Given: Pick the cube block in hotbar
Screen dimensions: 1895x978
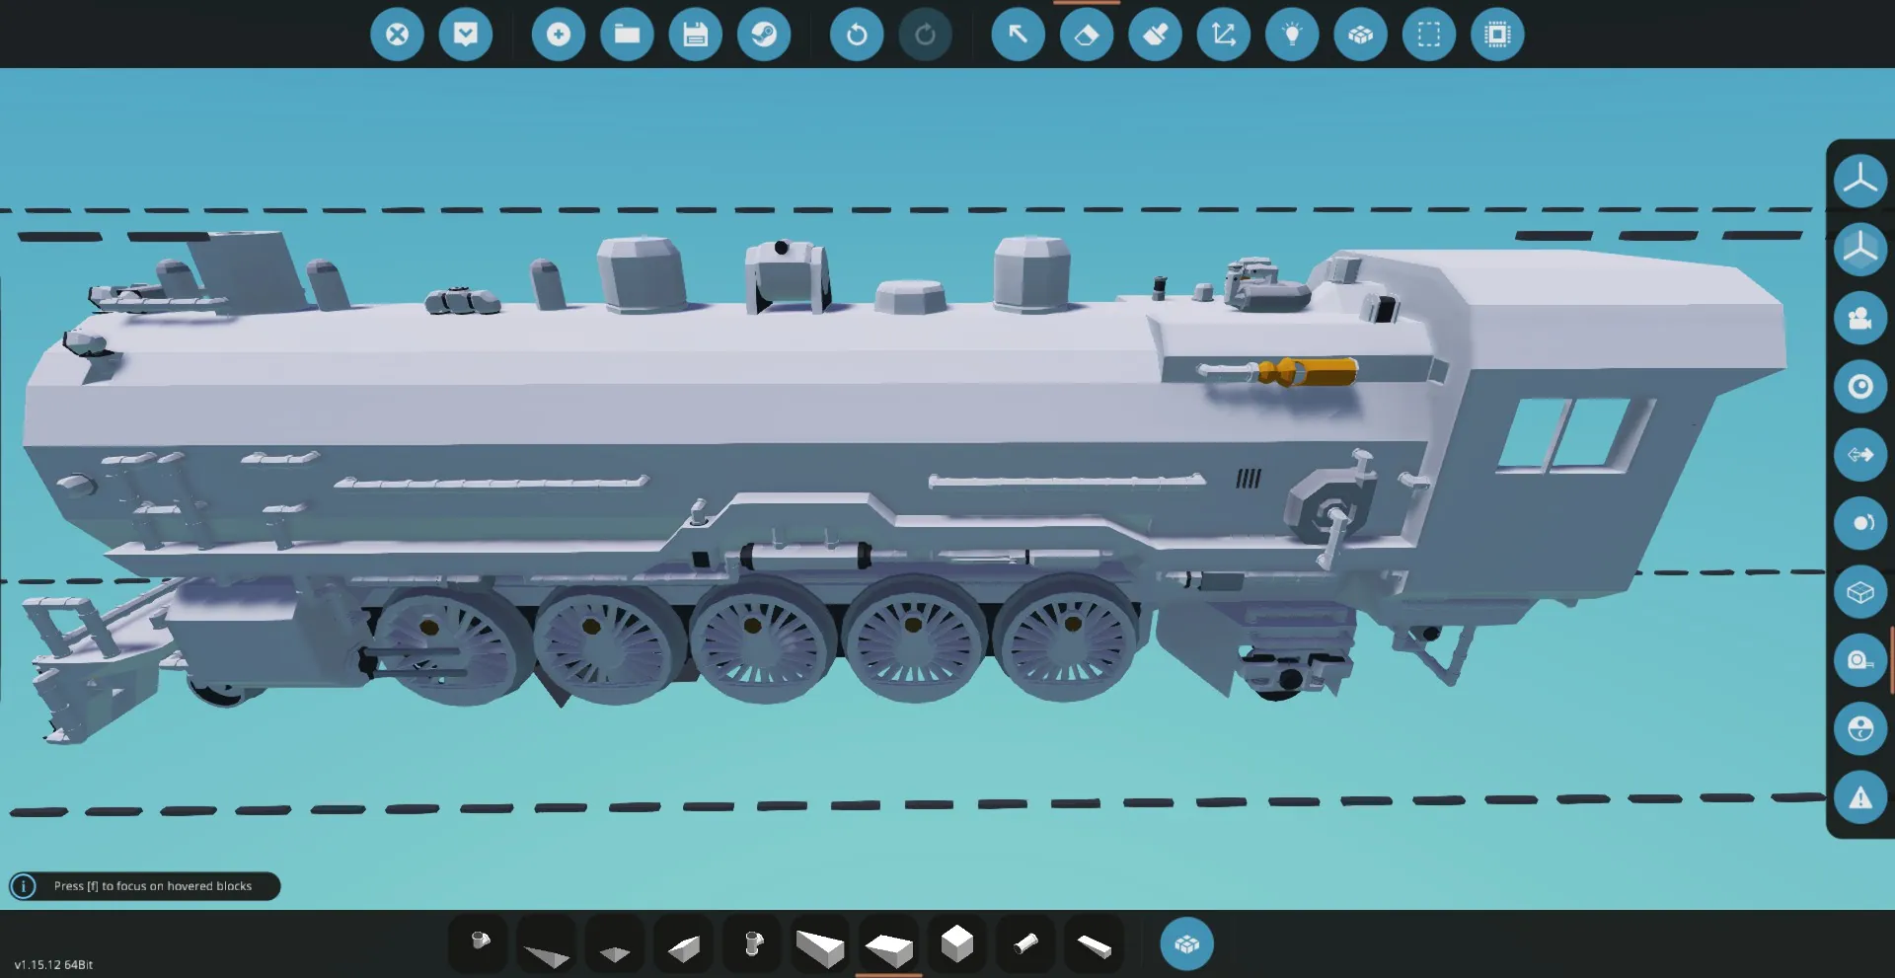Looking at the screenshot, I should coord(956,943).
